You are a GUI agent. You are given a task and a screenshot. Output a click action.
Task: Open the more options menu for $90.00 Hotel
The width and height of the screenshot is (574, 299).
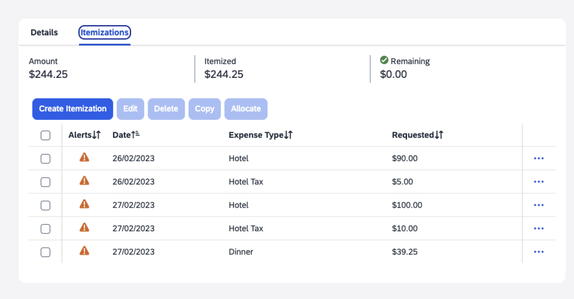[x=539, y=158]
